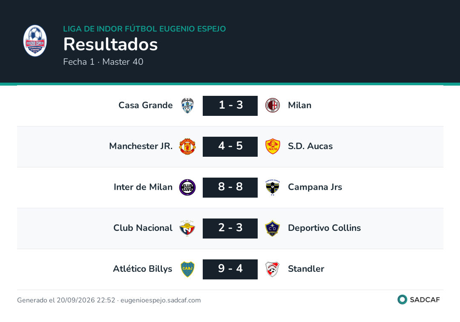Select the Club Nacional crest

(x=187, y=228)
